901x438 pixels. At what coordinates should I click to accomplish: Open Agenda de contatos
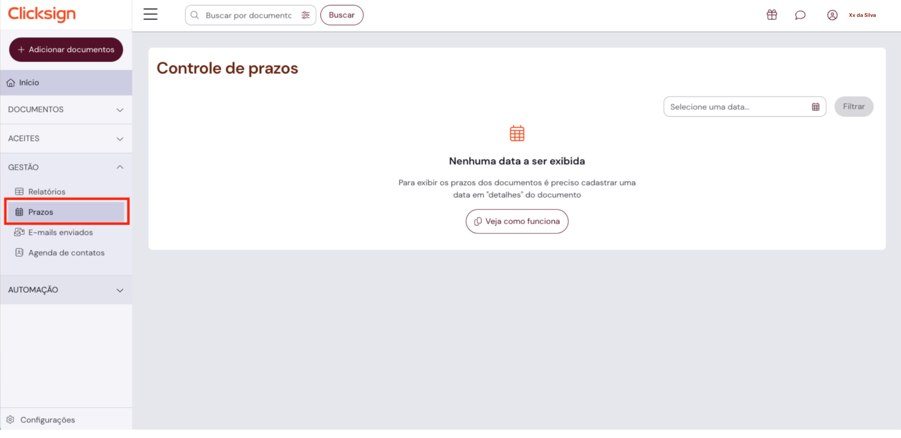click(x=66, y=253)
